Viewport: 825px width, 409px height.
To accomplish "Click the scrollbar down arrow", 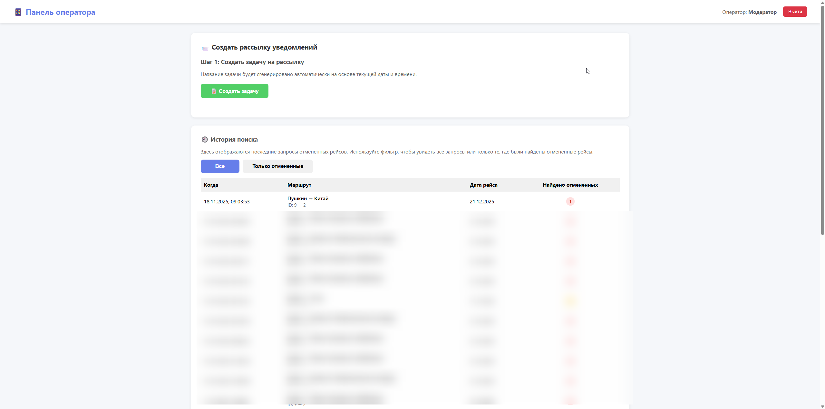I will 822,406.
